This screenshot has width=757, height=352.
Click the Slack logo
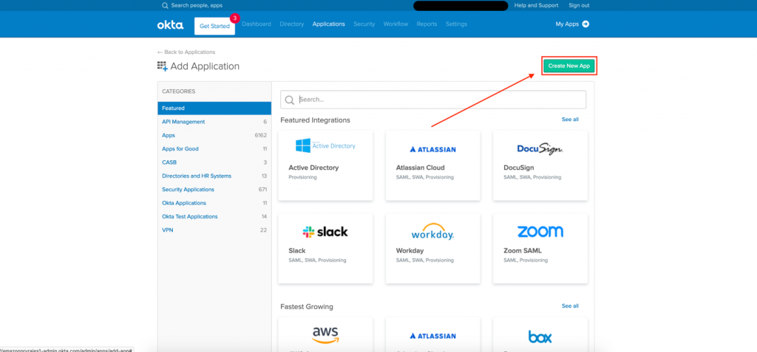point(325,232)
